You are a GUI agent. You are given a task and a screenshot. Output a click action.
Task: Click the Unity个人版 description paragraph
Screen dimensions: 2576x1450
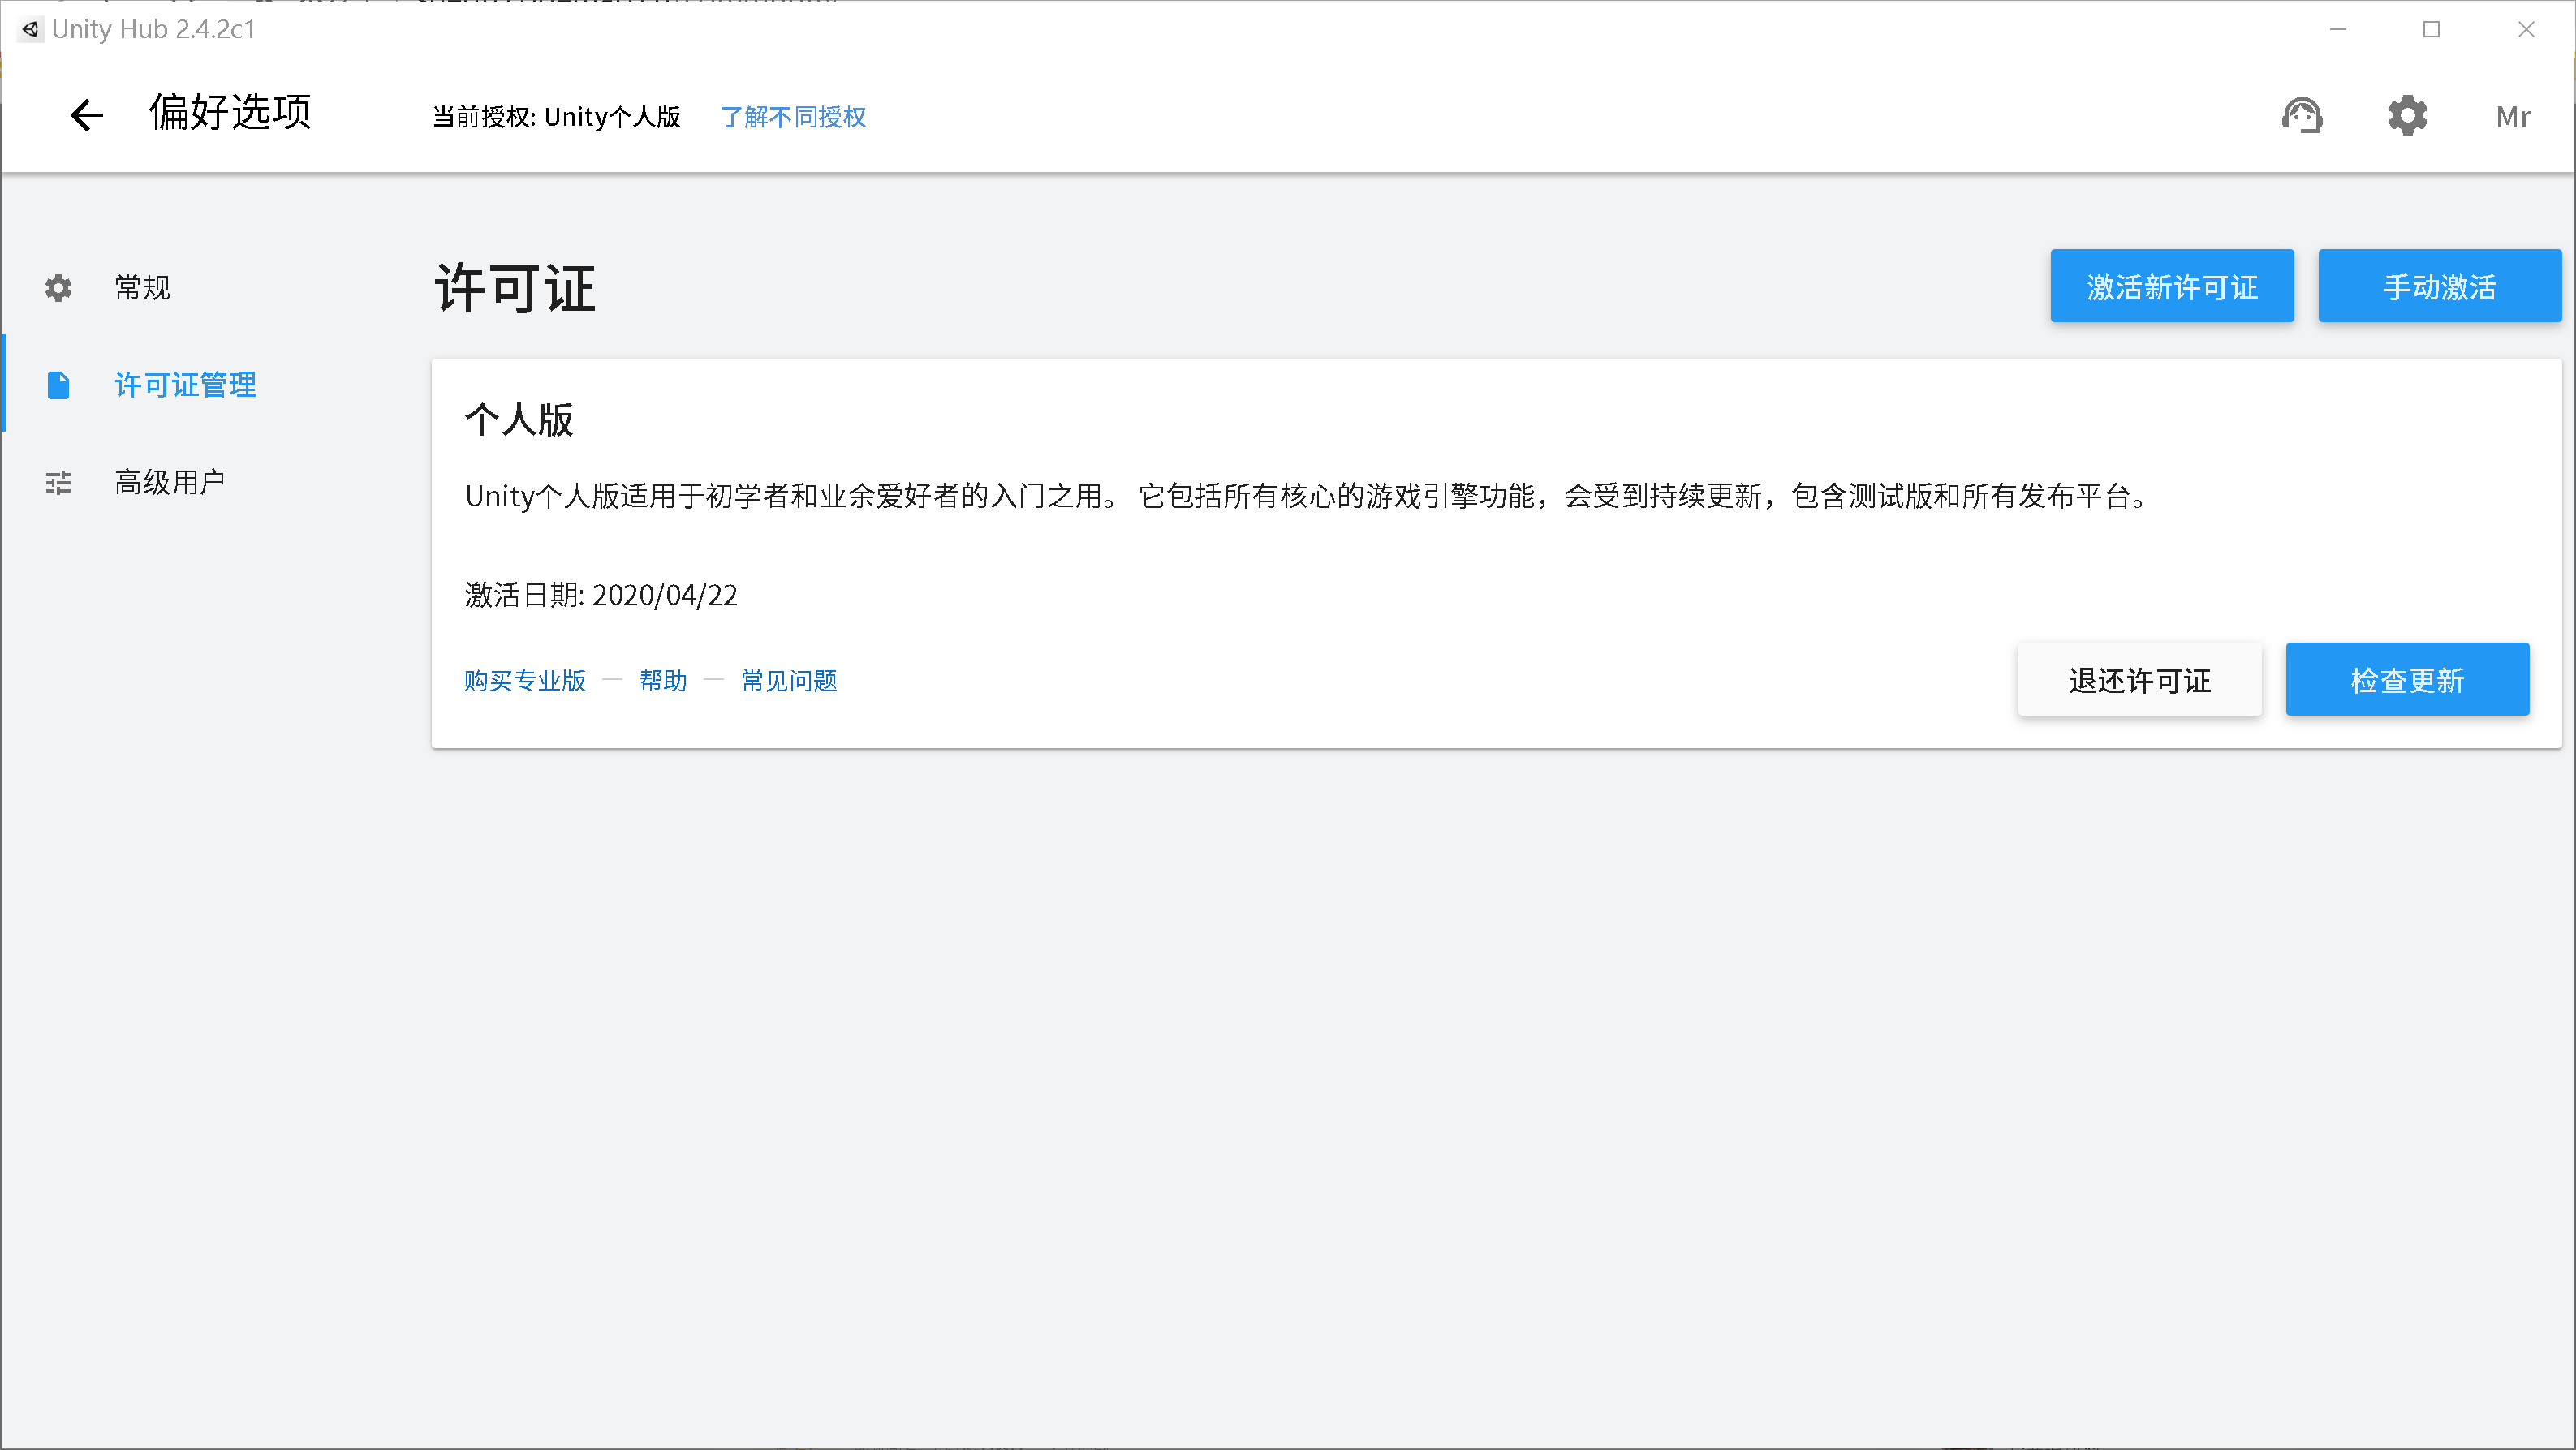point(1306,496)
